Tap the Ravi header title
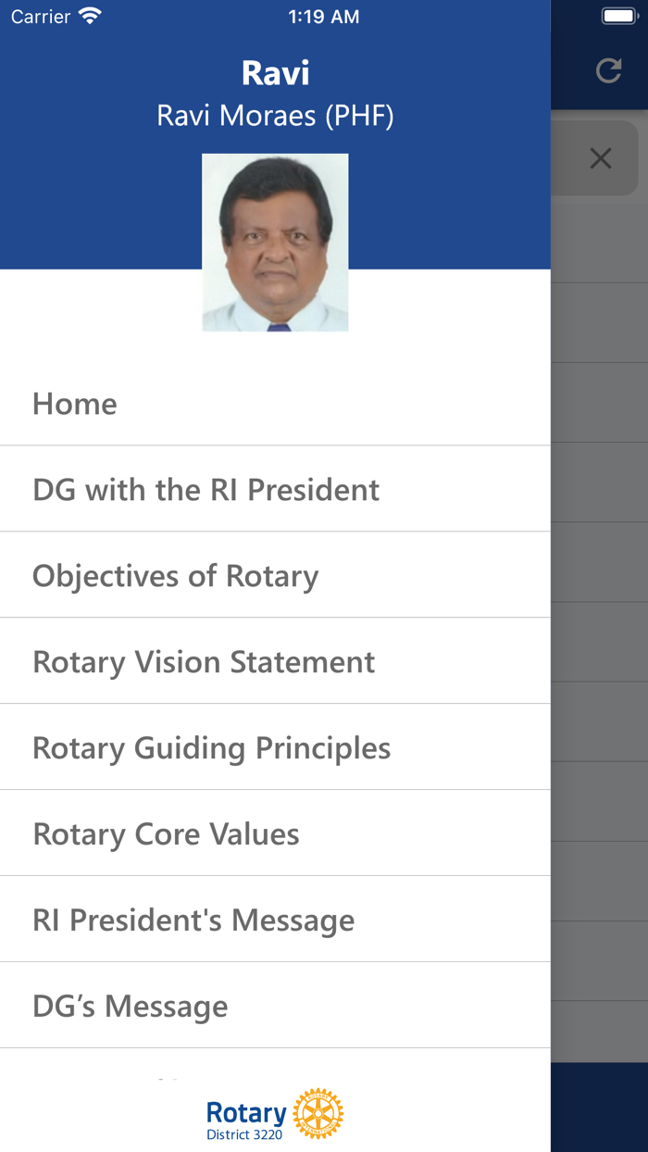 pyautogui.click(x=275, y=73)
